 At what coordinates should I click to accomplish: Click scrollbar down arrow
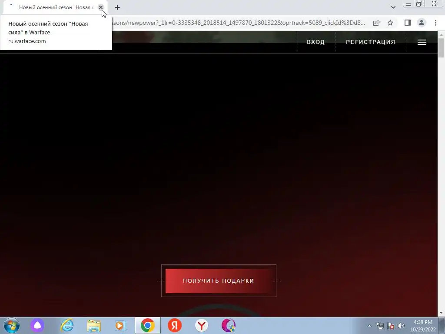[442, 313]
